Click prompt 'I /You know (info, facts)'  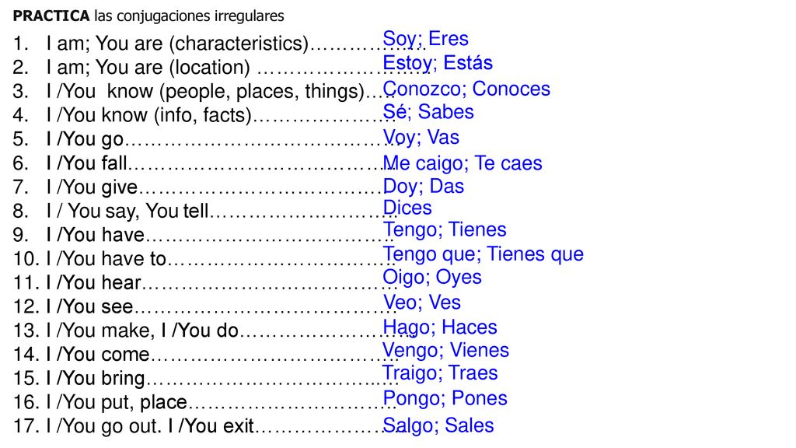click(149, 115)
